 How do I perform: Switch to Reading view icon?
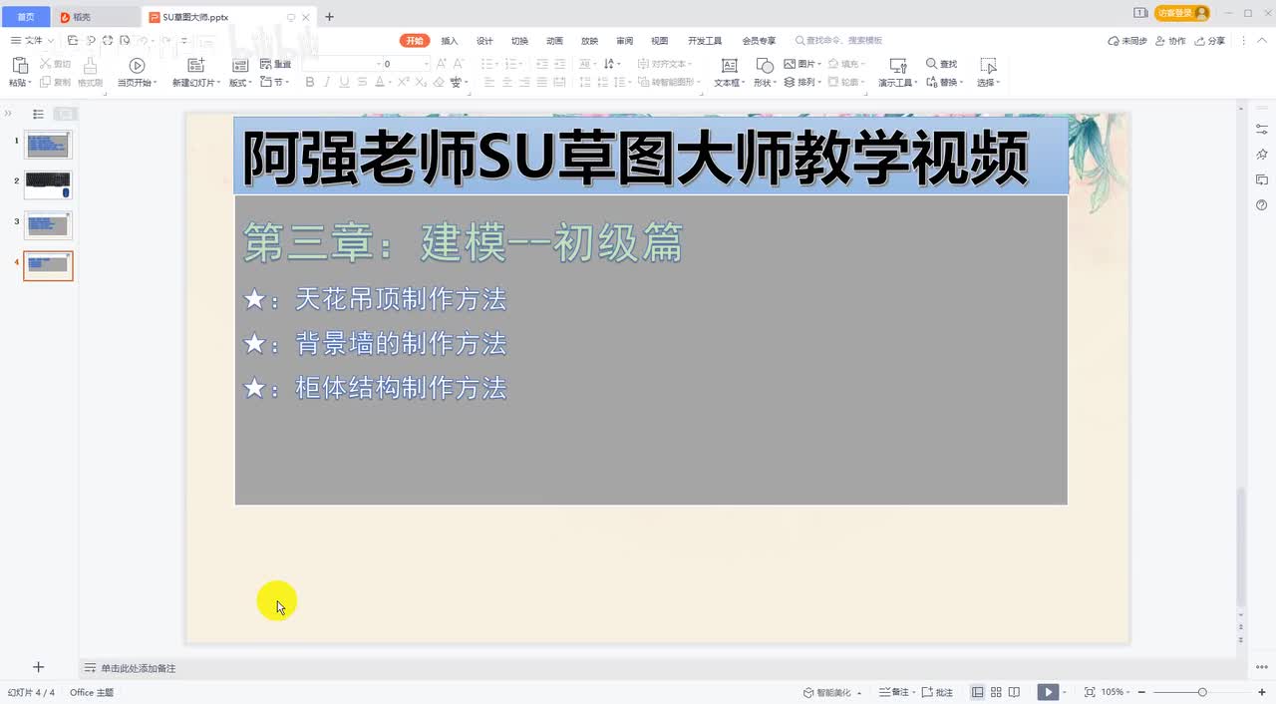coord(1014,692)
